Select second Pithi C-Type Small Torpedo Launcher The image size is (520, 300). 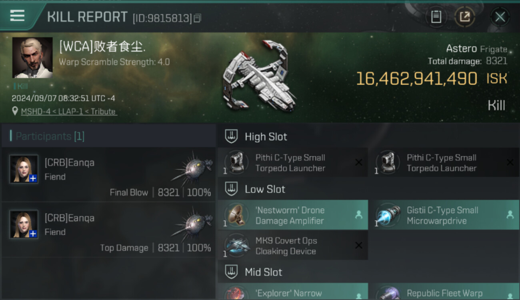pyautogui.click(x=444, y=162)
